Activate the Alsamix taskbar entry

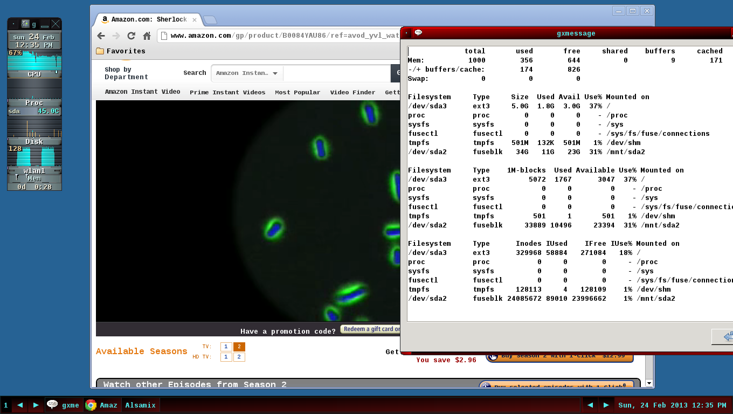pos(140,405)
